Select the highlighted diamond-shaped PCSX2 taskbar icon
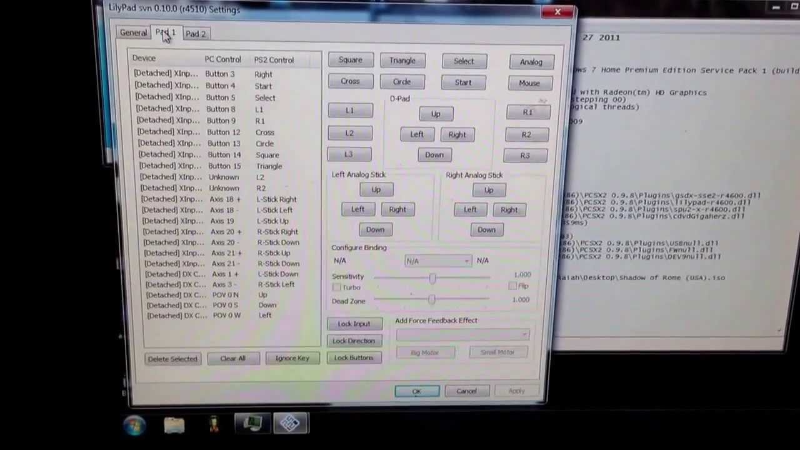Viewport: 800px width, 450px height. 289,424
